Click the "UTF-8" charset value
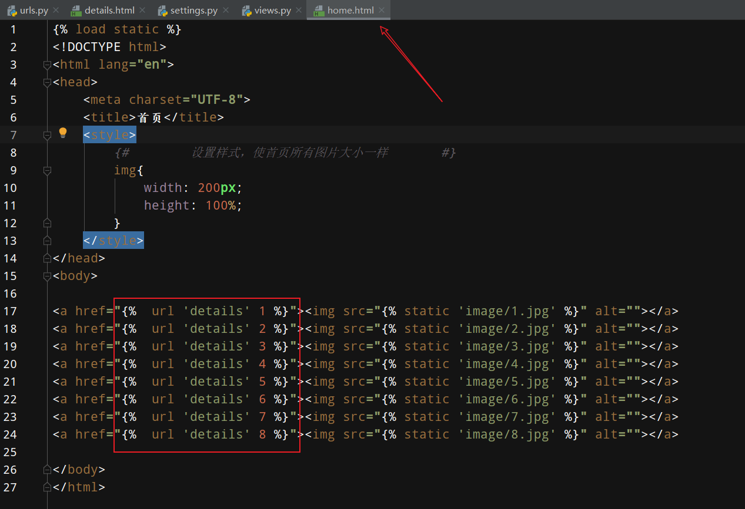 [x=216, y=100]
